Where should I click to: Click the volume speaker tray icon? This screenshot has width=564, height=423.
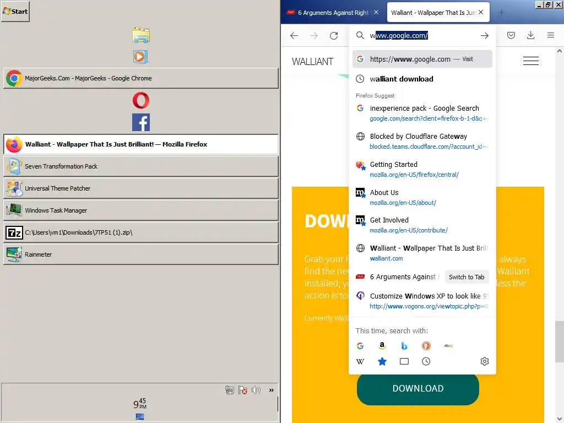tap(256, 390)
